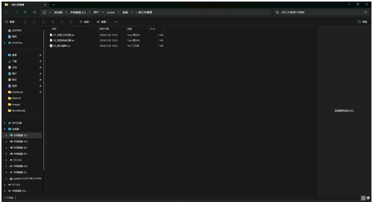Viewport: 373px width, 202px height.
Task: Open the 排序 sort dropdown
Action: point(85,22)
